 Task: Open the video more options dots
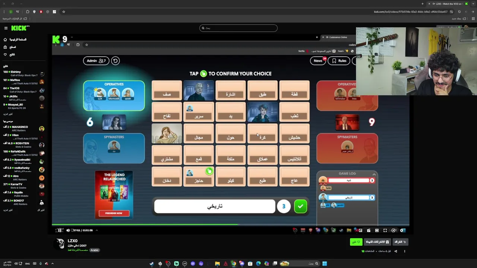click(404, 251)
